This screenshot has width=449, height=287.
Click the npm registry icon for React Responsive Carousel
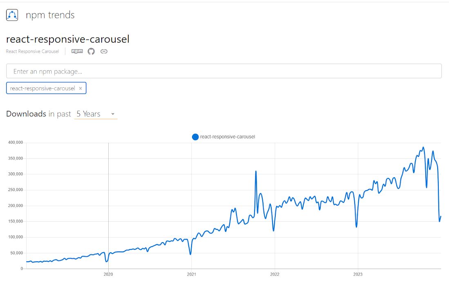point(77,51)
